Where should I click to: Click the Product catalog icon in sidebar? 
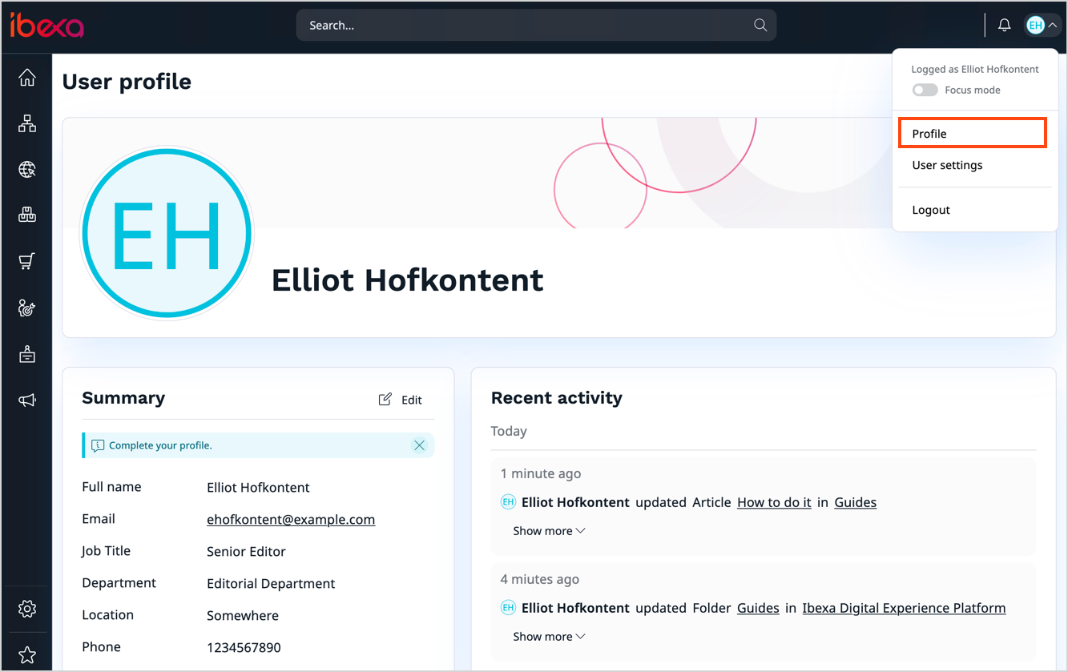(26, 215)
